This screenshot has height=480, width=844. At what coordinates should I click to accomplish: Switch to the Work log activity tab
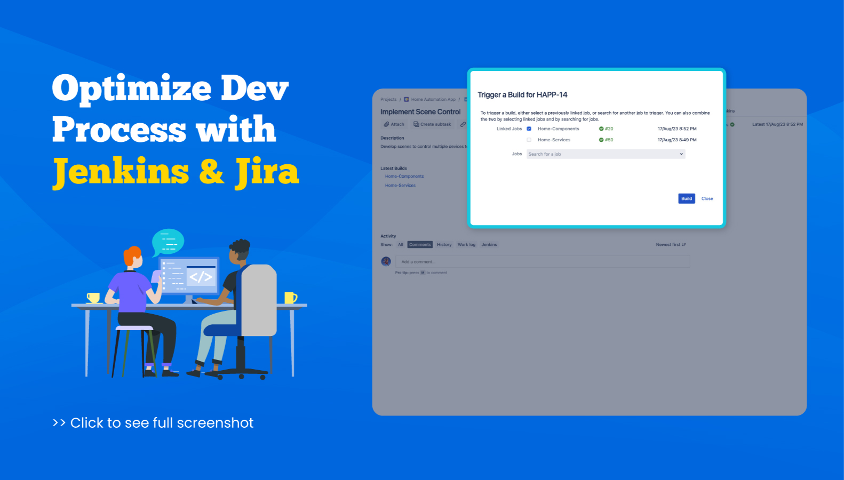pos(466,245)
